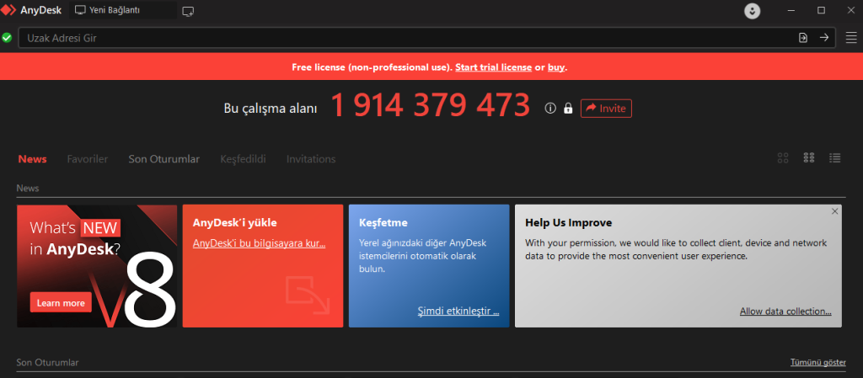Maximize the AnyDesk window

tap(821, 10)
